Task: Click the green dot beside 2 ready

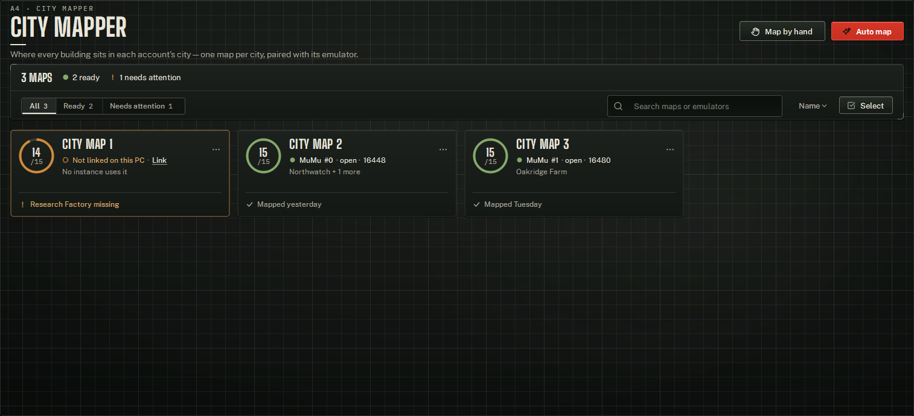Action: (65, 77)
